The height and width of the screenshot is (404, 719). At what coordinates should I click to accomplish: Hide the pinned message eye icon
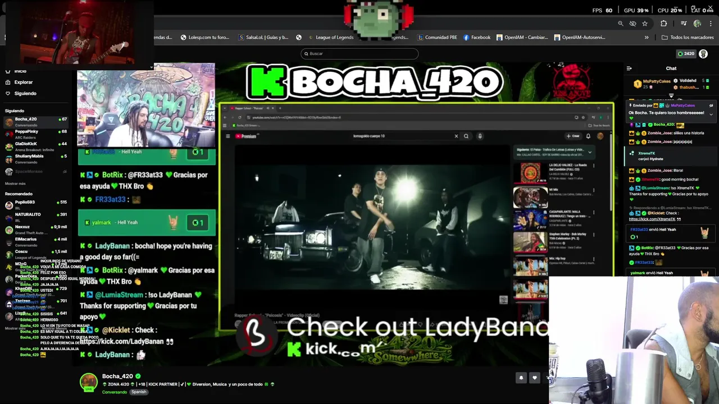[x=711, y=105]
